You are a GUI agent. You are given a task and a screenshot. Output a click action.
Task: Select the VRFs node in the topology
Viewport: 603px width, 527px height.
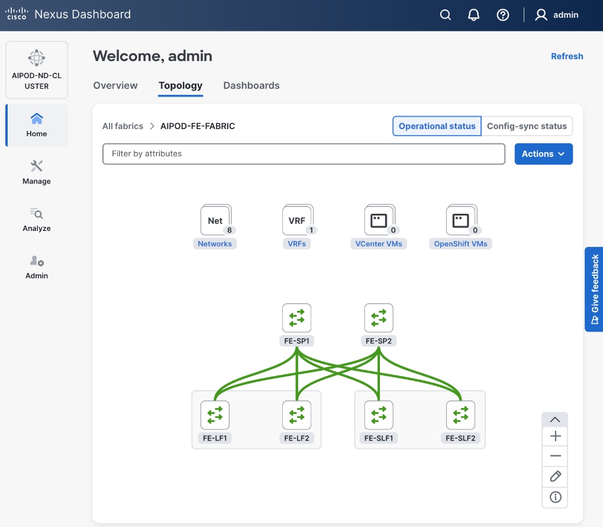(x=297, y=220)
